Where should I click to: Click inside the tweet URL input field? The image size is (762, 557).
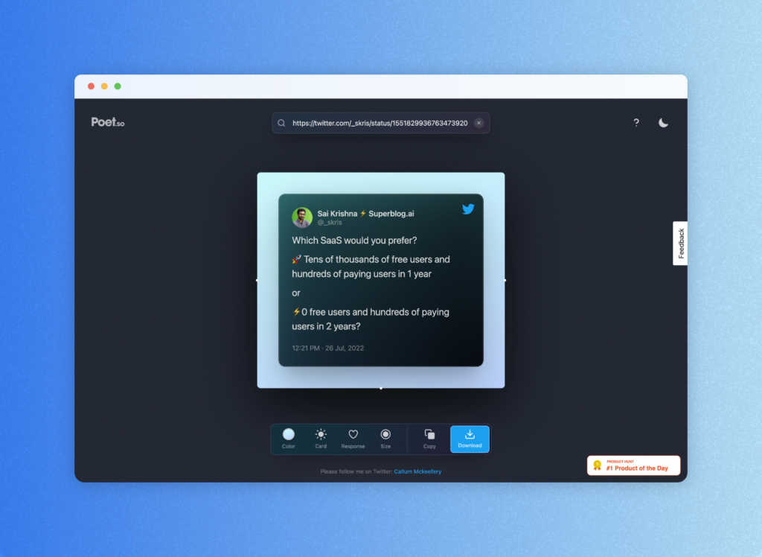point(380,124)
